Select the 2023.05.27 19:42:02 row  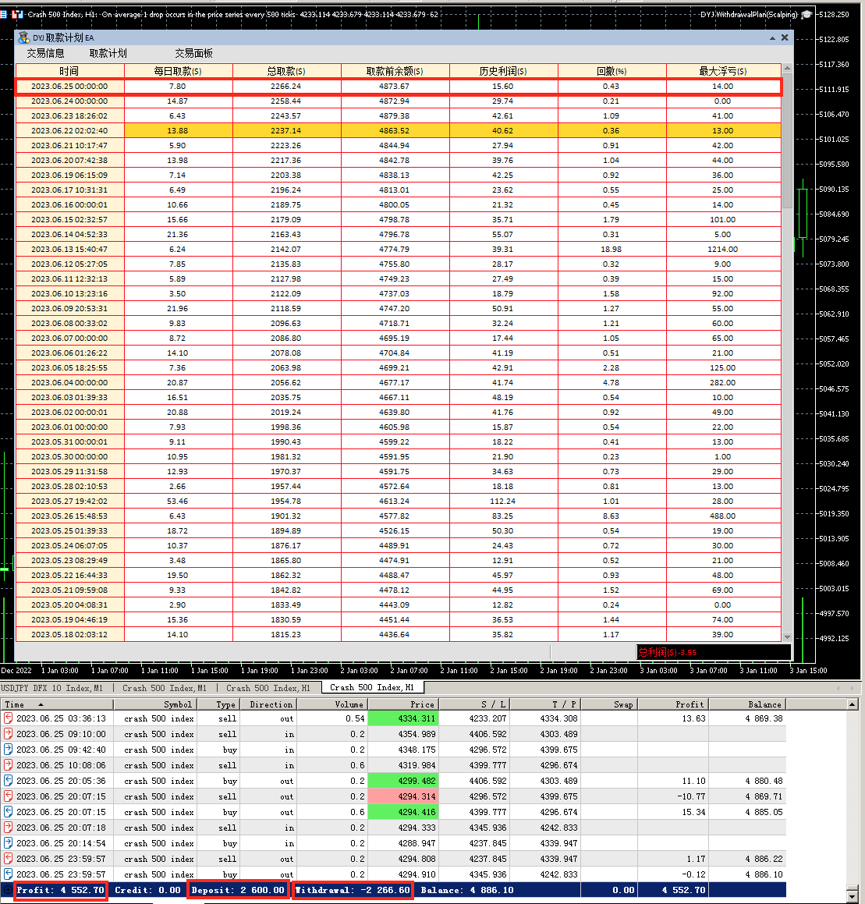[x=399, y=501]
